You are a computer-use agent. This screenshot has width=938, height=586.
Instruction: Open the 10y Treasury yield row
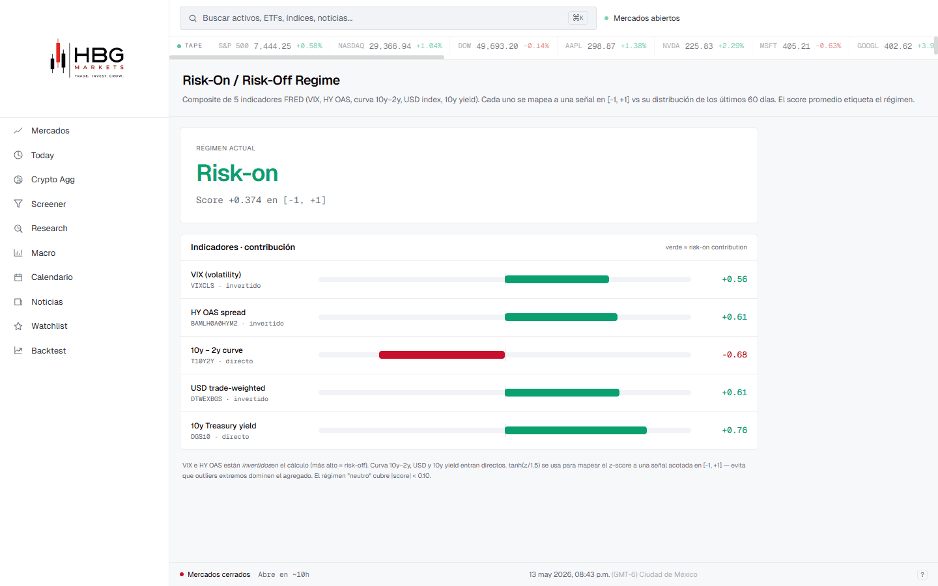[469, 430]
